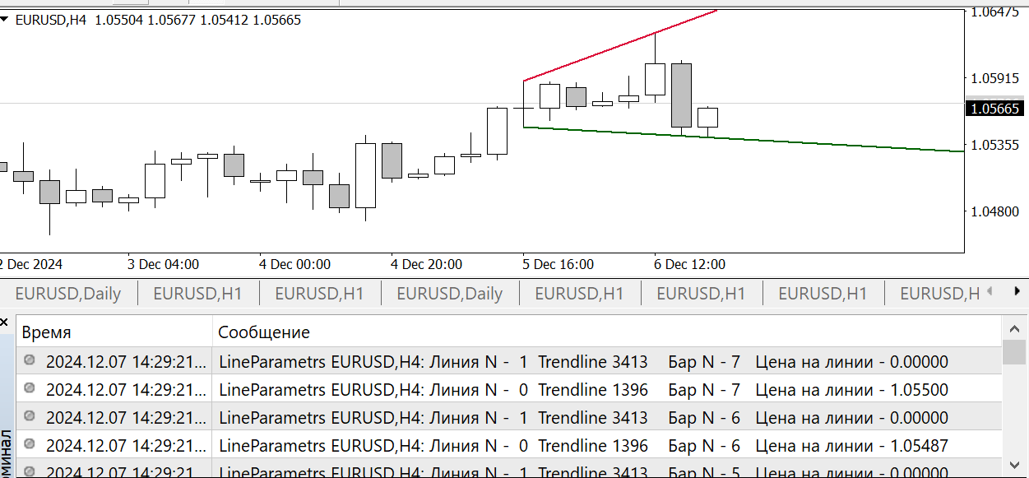Click the 3 Dec 04:00 time axis label
The width and height of the screenshot is (1029, 478).
pos(163,264)
